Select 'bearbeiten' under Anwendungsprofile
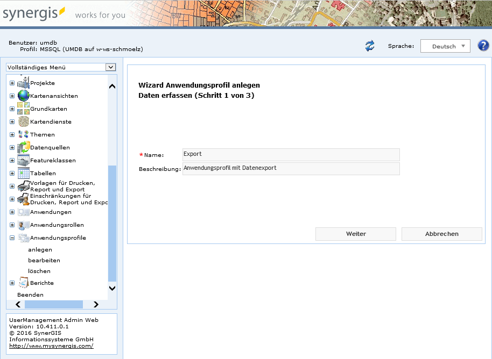492x359 pixels. tap(44, 260)
